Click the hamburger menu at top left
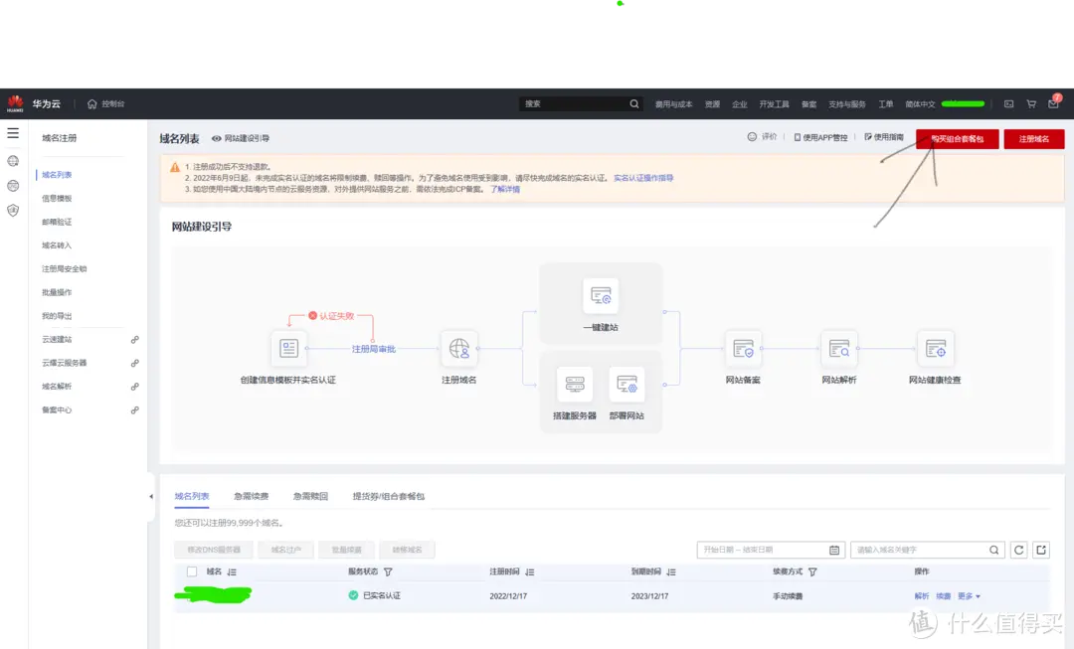Viewport: 1074px width, 649px height. click(13, 132)
